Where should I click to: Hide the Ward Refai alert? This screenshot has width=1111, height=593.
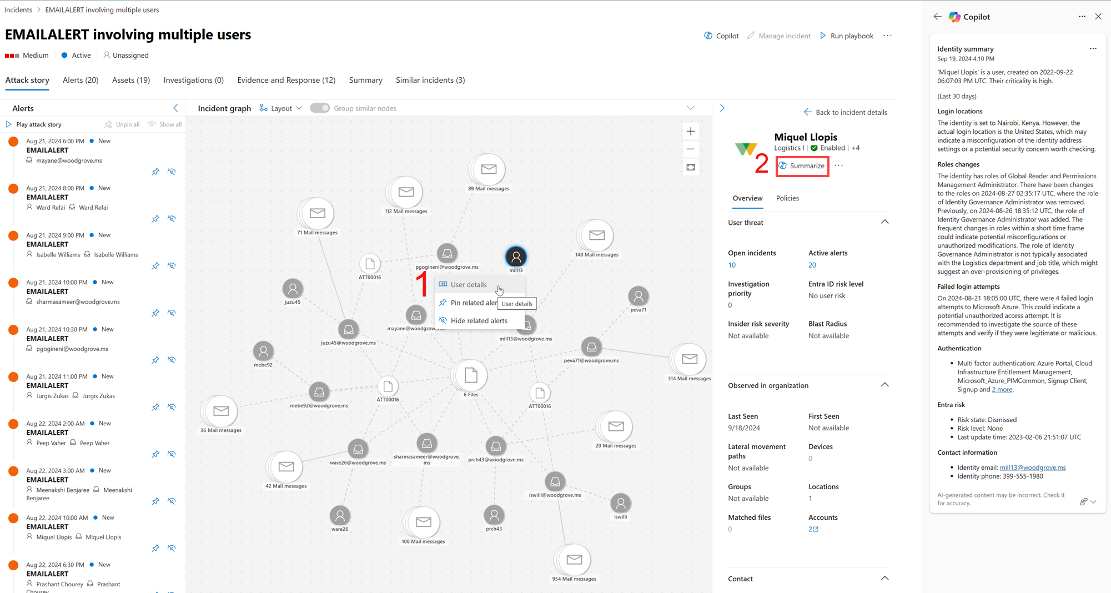[172, 219]
